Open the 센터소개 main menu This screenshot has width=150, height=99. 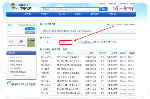click(x=61, y=14)
